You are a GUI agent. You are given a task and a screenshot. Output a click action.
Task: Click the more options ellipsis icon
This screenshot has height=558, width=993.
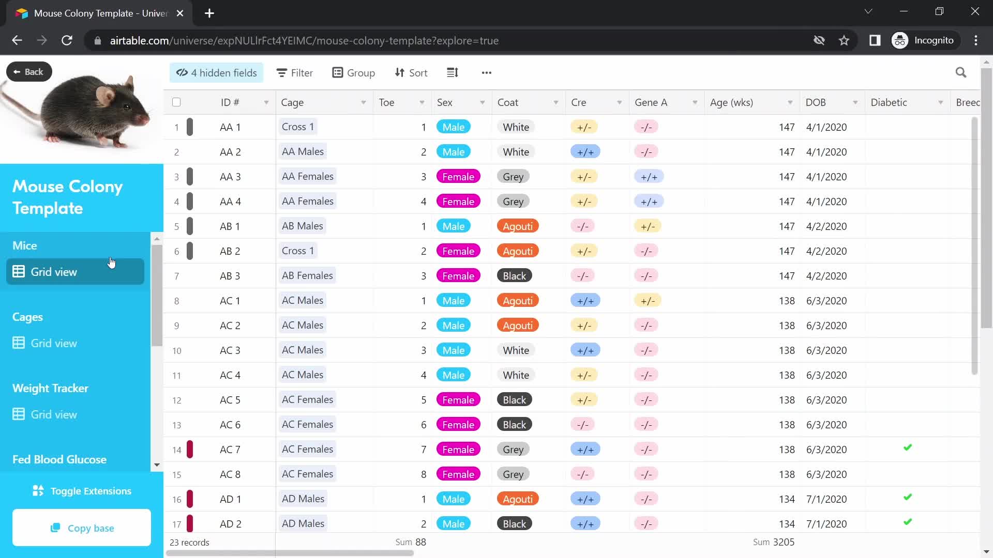(487, 73)
